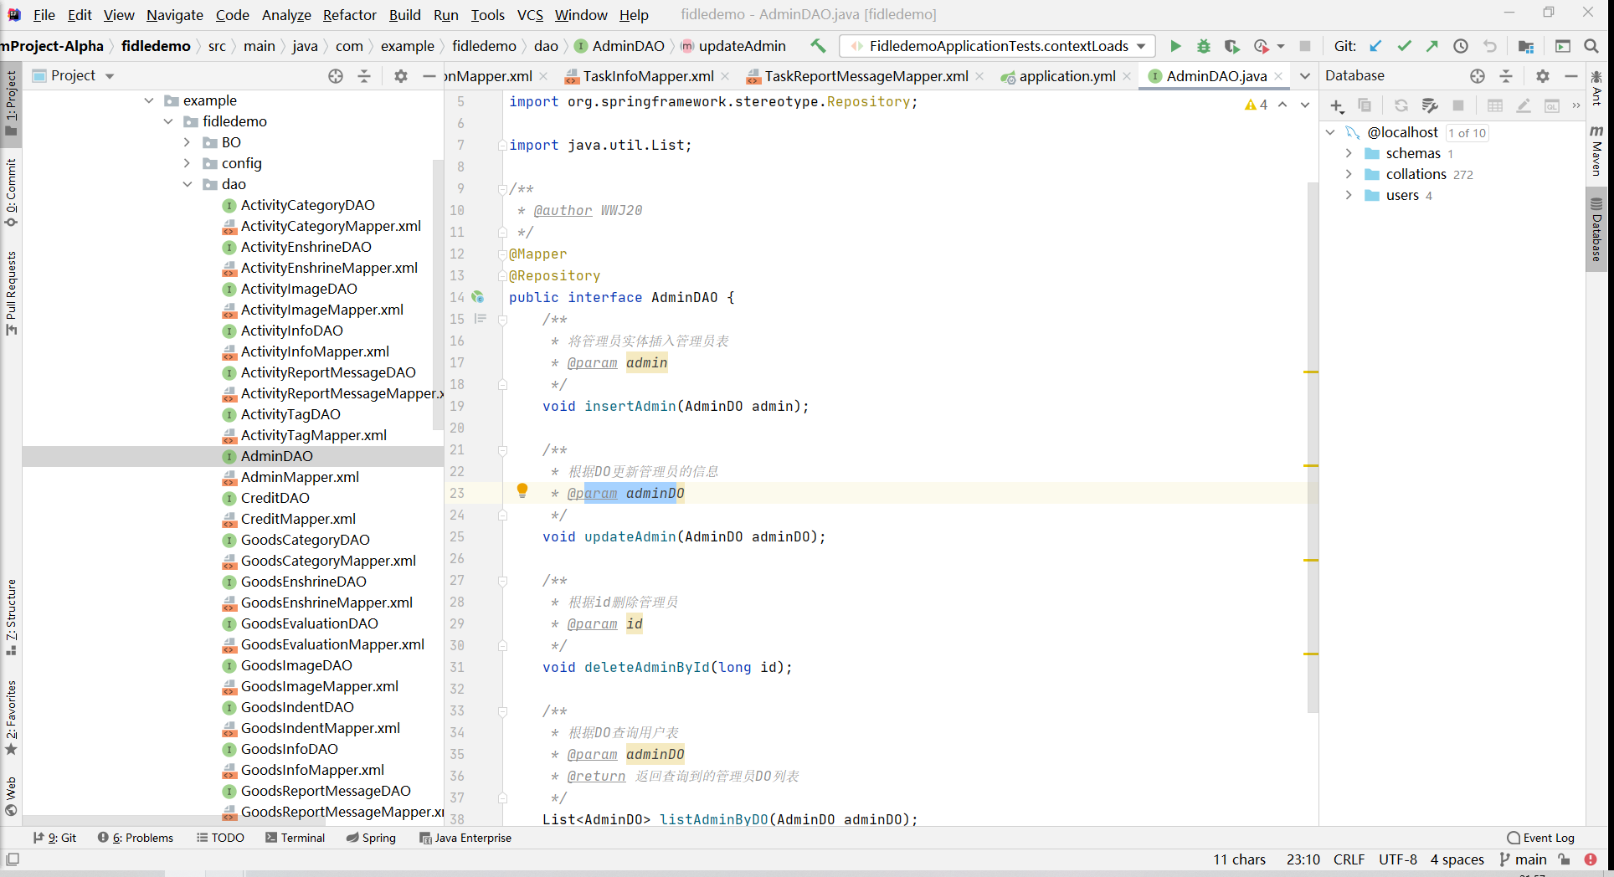Collapse the @localhost data source
This screenshot has width=1614, height=877.
(x=1330, y=132)
